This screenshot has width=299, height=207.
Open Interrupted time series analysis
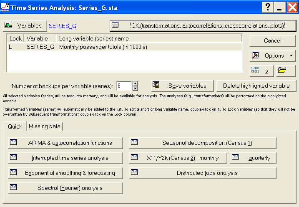click(65, 158)
